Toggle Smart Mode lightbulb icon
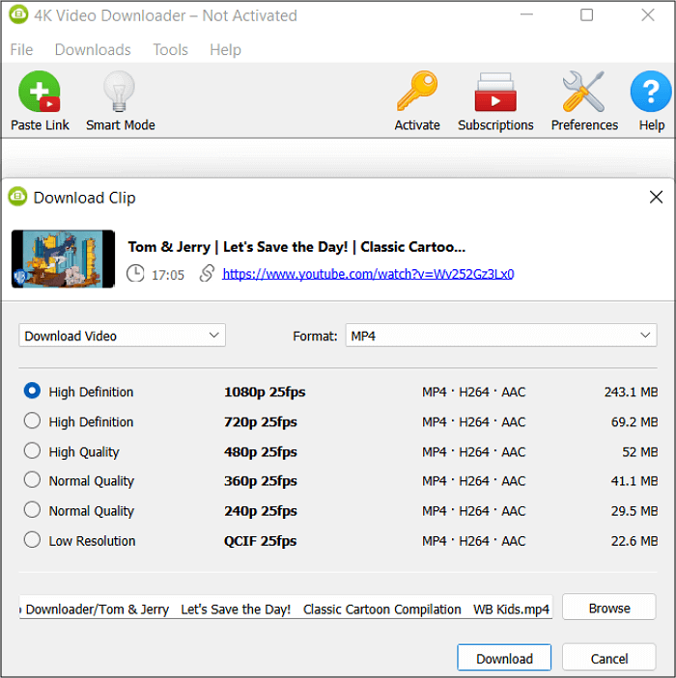The width and height of the screenshot is (676, 678). (119, 92)
